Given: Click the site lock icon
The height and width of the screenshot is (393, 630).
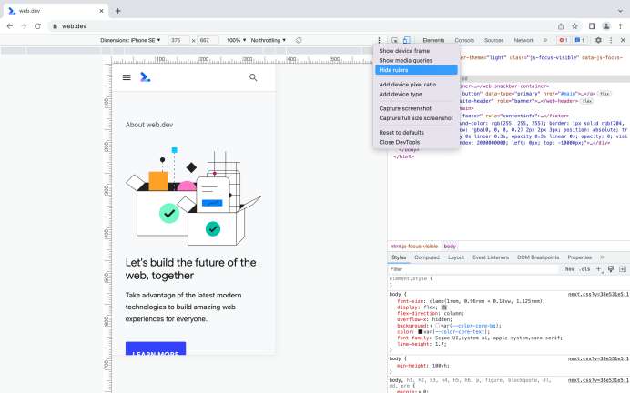Looking at the screenshot, I should click(x=55, y=26).
